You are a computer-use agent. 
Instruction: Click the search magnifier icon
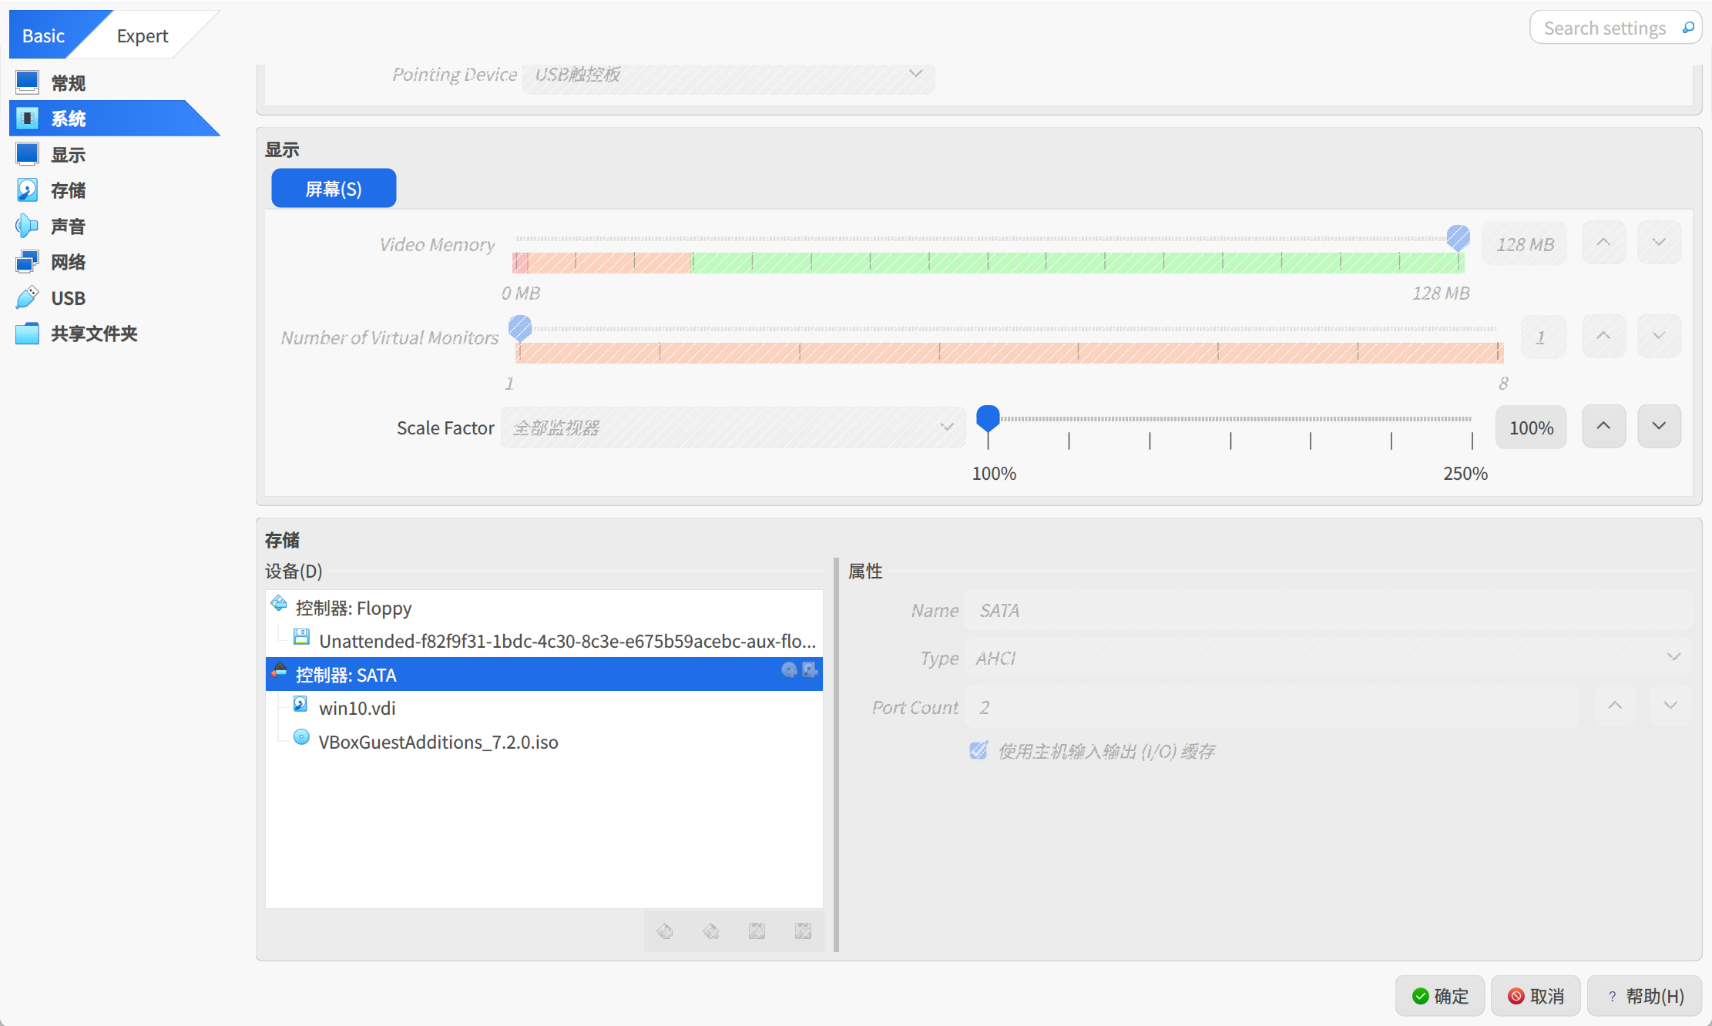pos(1688,28)
